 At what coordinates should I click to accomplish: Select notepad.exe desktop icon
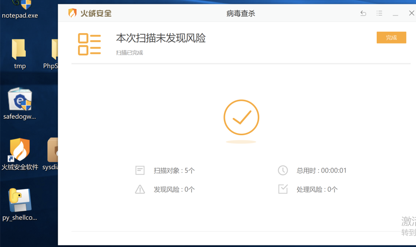[20, 10]
